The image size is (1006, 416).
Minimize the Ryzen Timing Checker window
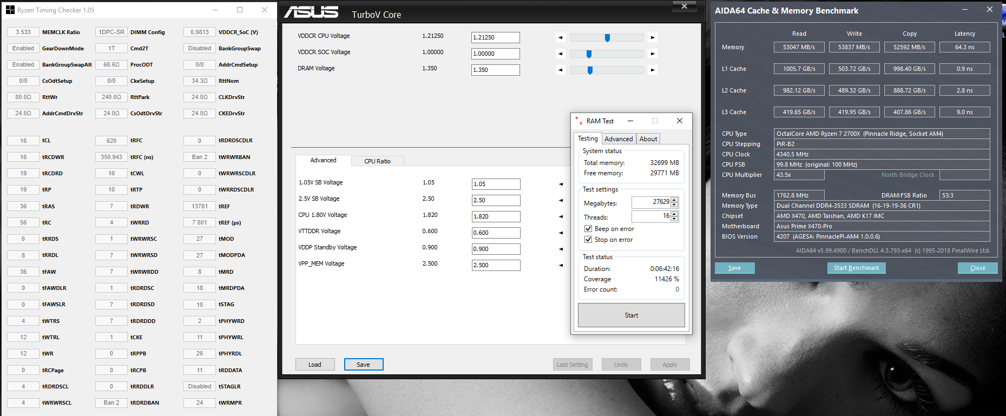215,10
